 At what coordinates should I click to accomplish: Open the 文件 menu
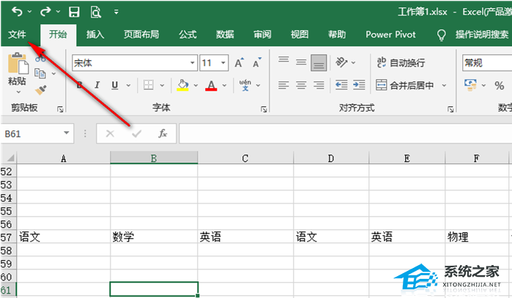17,34
